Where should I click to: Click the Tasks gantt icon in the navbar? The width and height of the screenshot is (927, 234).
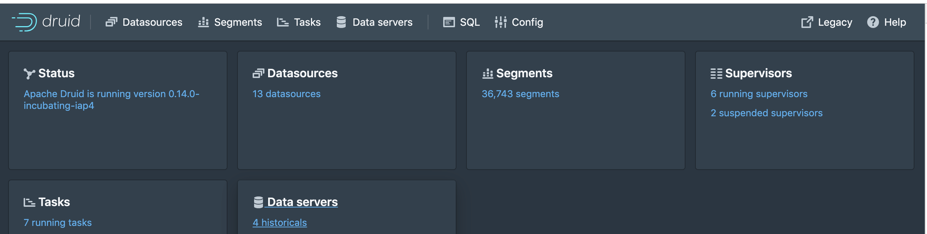(283, 22)
